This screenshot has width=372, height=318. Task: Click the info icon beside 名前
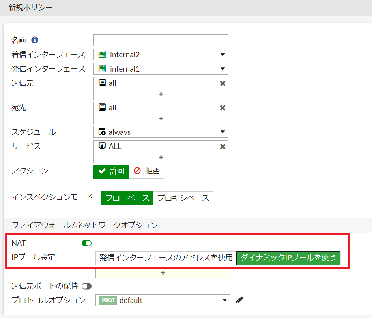35,40
